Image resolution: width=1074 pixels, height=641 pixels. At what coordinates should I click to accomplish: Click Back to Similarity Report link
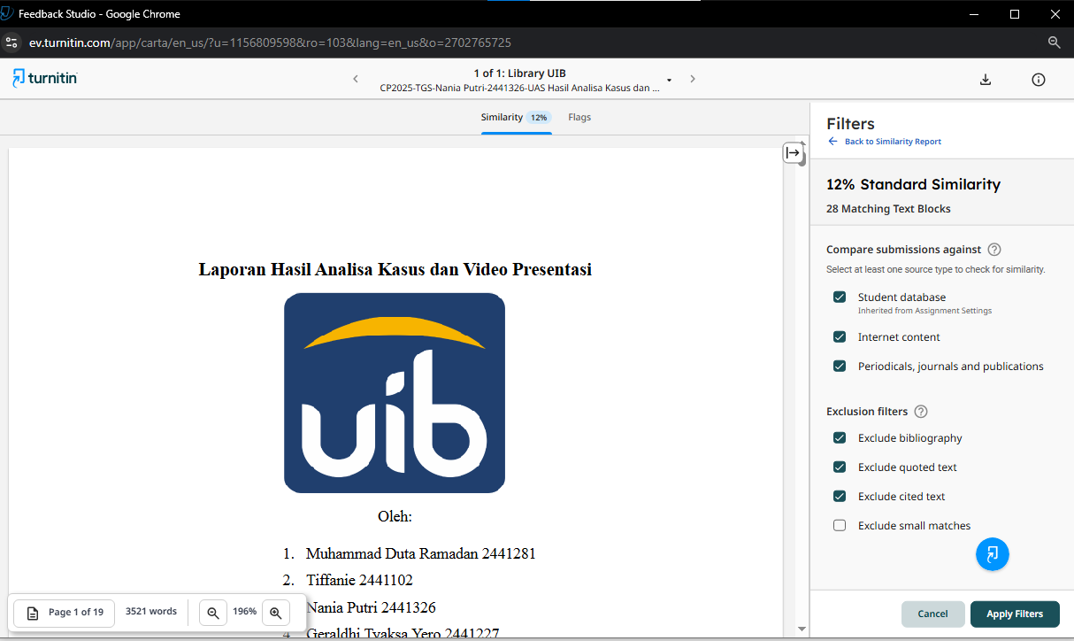(885, 142)
